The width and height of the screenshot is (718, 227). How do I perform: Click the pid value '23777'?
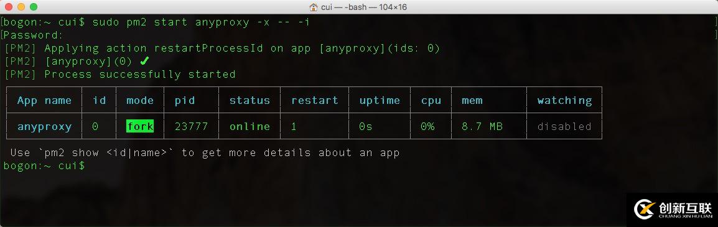click(192, 126)
